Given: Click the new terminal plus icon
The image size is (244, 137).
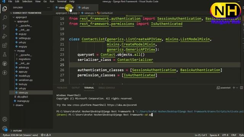Looking at the screenshot, I should tap(234, 88).
